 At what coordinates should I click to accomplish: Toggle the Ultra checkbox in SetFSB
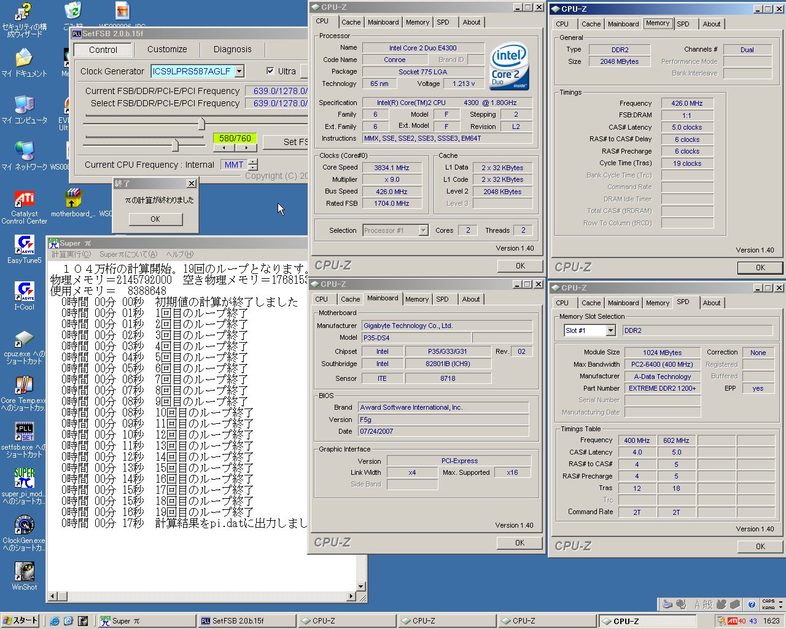point(270,71)
